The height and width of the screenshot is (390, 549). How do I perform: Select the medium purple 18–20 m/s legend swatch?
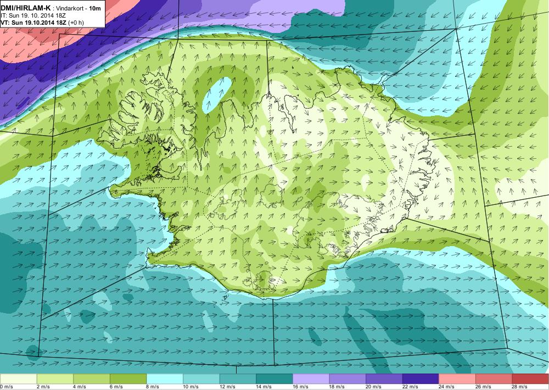click(348, 379)
